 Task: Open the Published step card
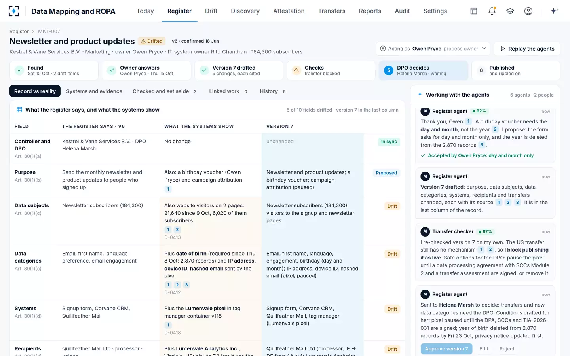point(516,70)
